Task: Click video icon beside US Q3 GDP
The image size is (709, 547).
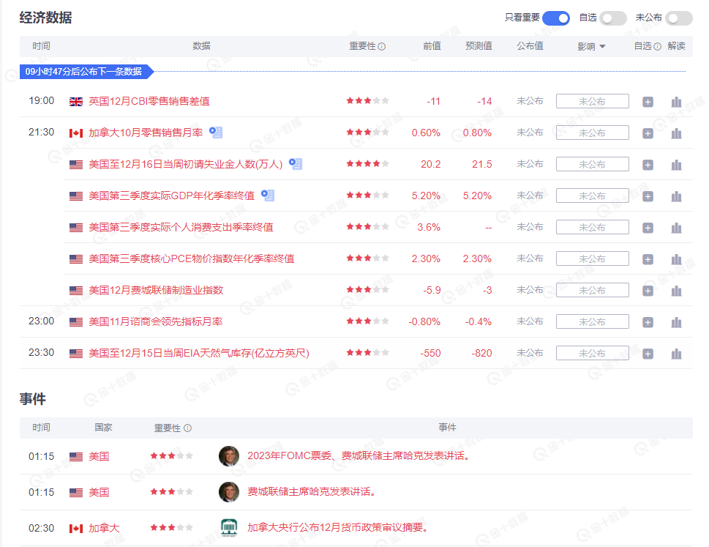Action: click(268, 196)
